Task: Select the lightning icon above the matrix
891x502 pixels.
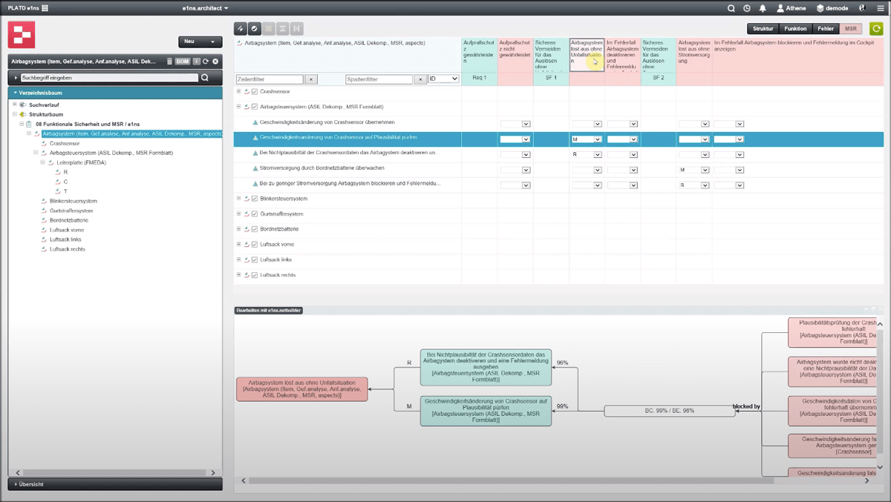Action: 241,28
